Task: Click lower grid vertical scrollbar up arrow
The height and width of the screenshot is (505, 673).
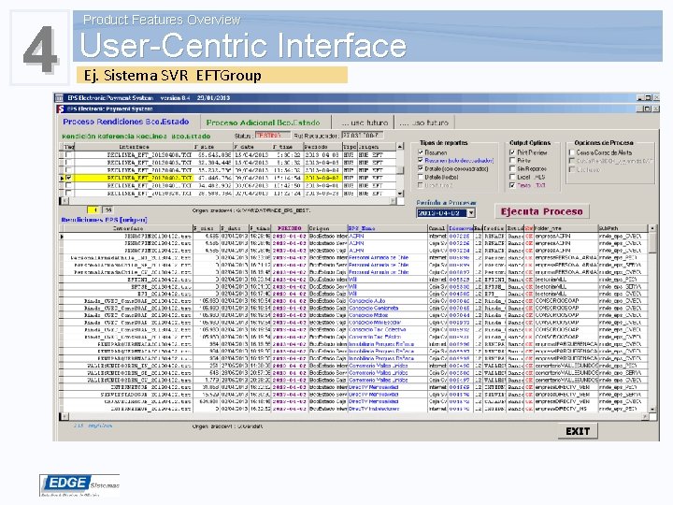Action: pos(652,228)
